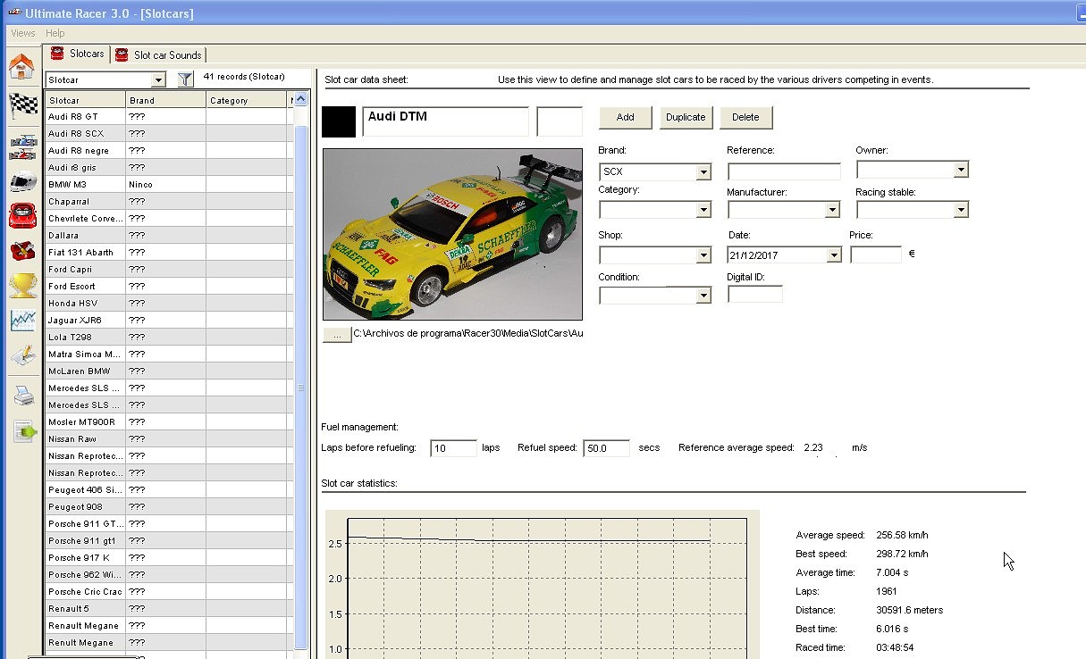The width and height of the screenshot is (1086, 659).
Task: Click the printer icon in the sidebar
Action: point(22,396)
